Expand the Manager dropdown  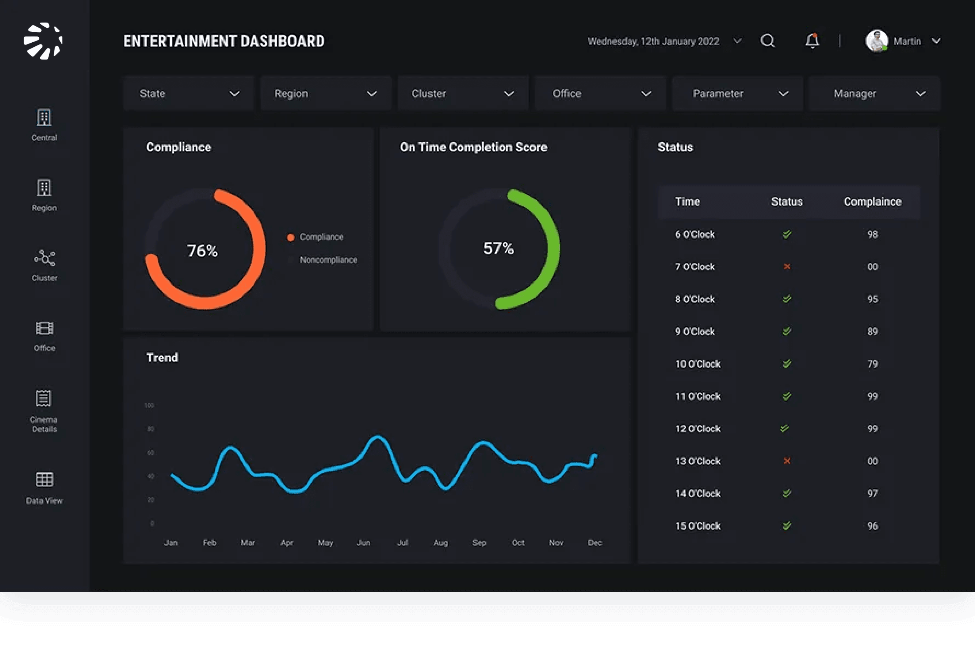pyautogui.click(x=874, y=94)
